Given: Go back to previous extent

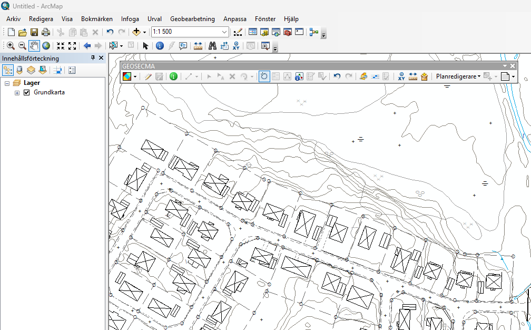Looking at the screenshot, I should click(x=87, y=46).
